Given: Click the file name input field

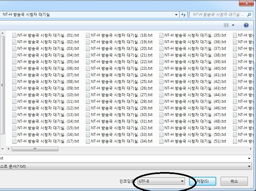Looking at the screenshot, I should click(x=126, y=158).
